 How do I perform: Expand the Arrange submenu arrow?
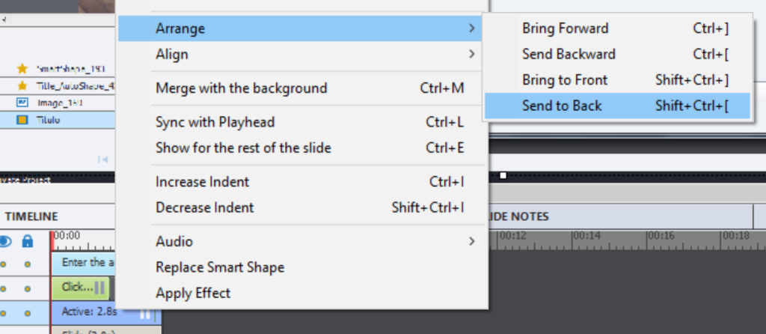tap(471, 28)
